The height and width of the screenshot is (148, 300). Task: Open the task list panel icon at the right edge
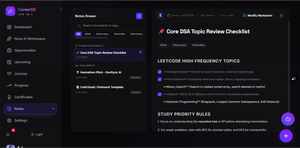[294, 79]
